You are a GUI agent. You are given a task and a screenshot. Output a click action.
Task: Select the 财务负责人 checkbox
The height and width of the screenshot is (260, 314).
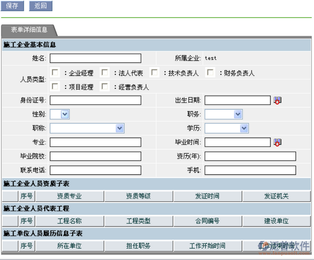coord(210,72)
